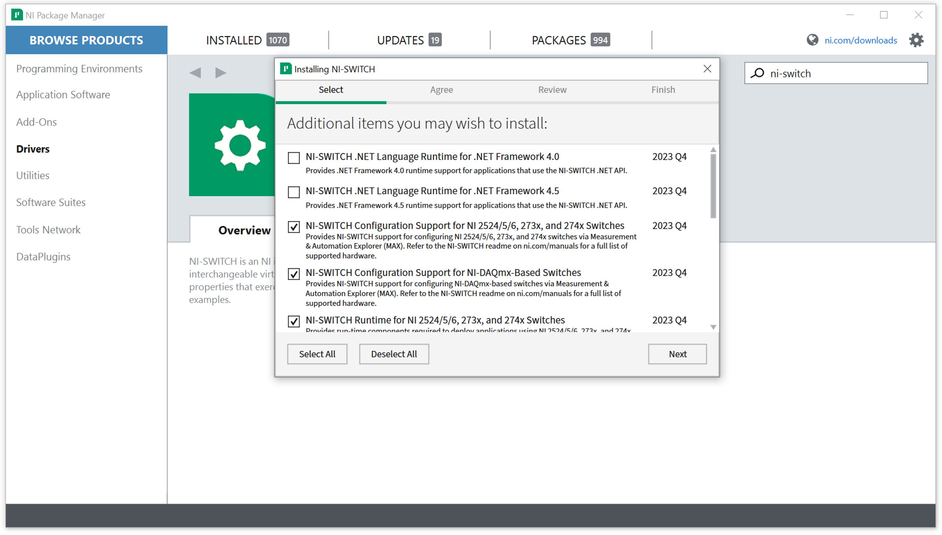Continue with the Next button
The image size is (942, 535).
coord(677,354)
